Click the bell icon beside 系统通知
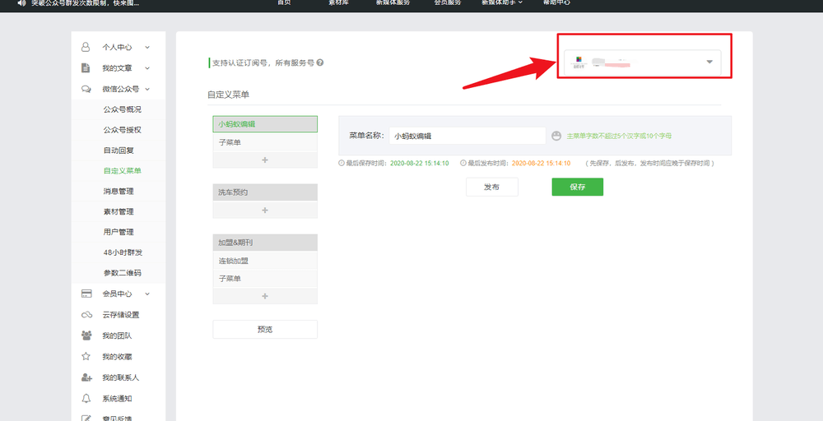The height and width of the screenshot is (421, 823). click(x=86, y=399)
